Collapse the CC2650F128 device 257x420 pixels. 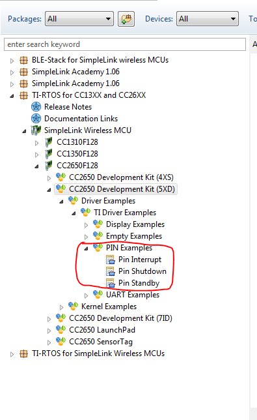point(36,166)
